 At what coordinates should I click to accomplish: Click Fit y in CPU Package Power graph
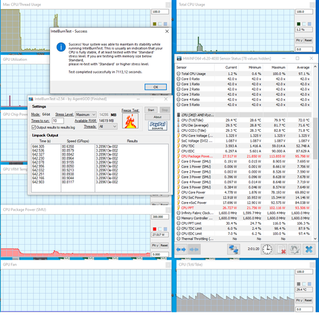pyautogui.click(x=155, y=245)
